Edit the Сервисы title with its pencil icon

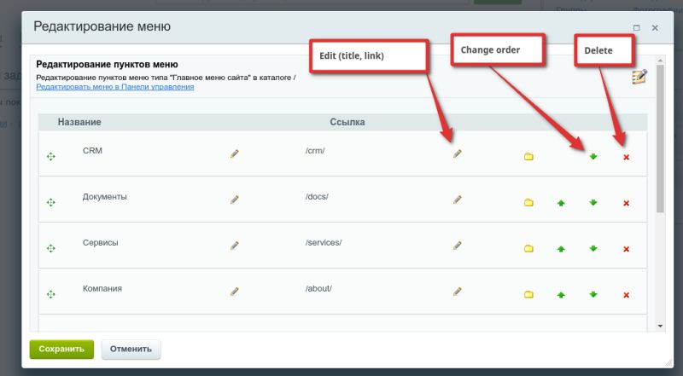tap(234, 246)
